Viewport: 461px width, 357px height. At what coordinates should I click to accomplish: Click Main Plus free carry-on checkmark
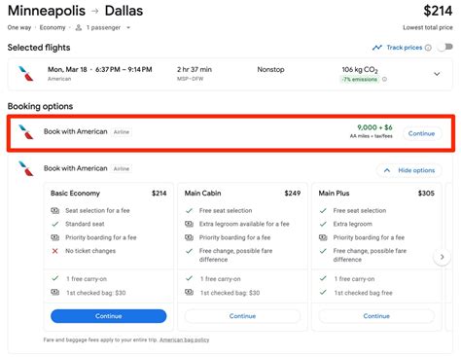point(323,278)
